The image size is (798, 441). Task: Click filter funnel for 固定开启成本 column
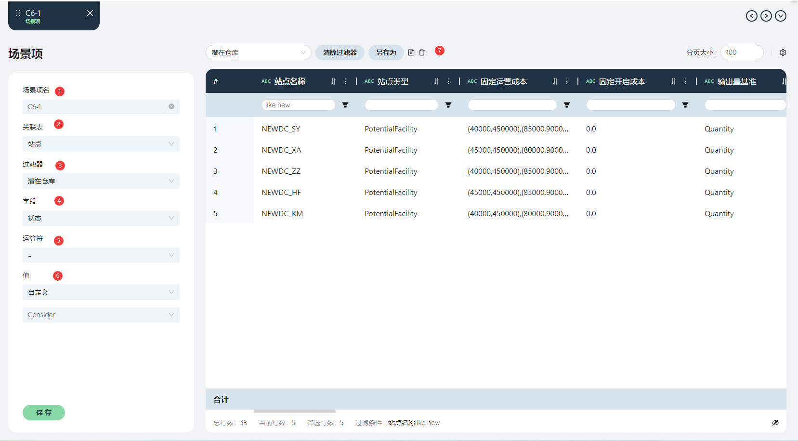pyautogui.click(x=685, y=105)
